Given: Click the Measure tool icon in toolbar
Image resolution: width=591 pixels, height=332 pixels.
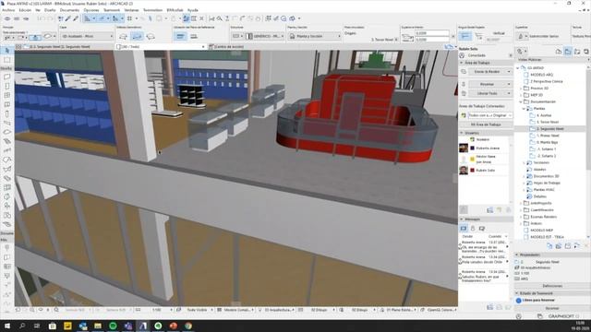Looking at the screenshot, I should [x=211, y=18].
